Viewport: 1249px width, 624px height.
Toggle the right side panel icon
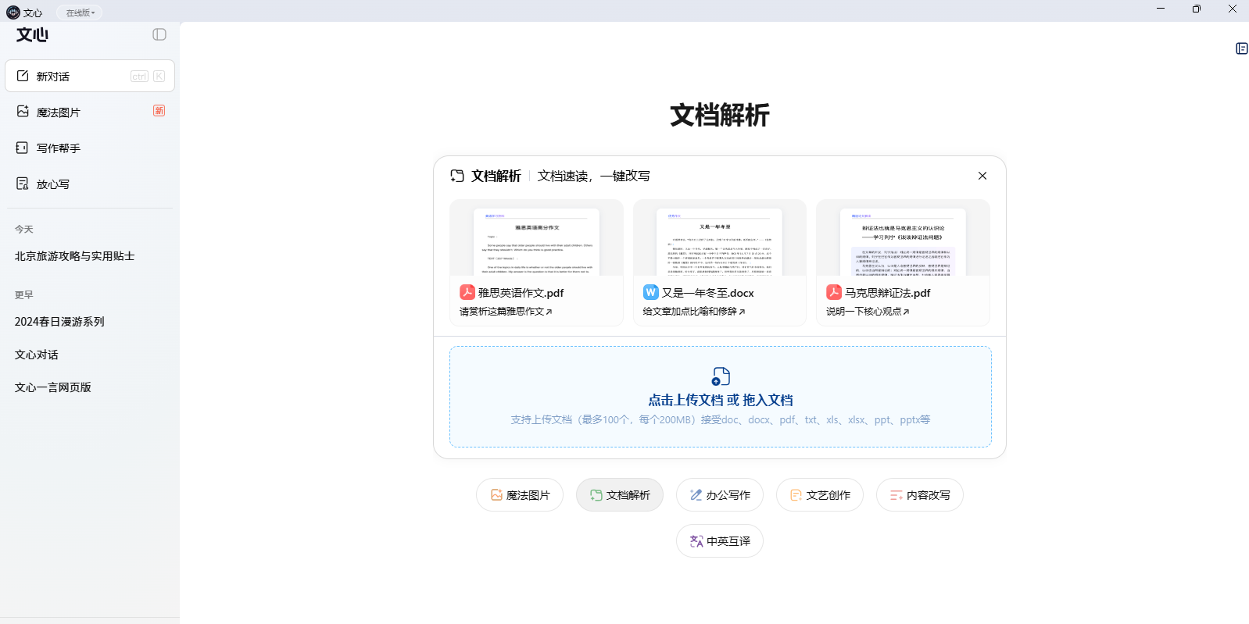tap(1241, 48)
